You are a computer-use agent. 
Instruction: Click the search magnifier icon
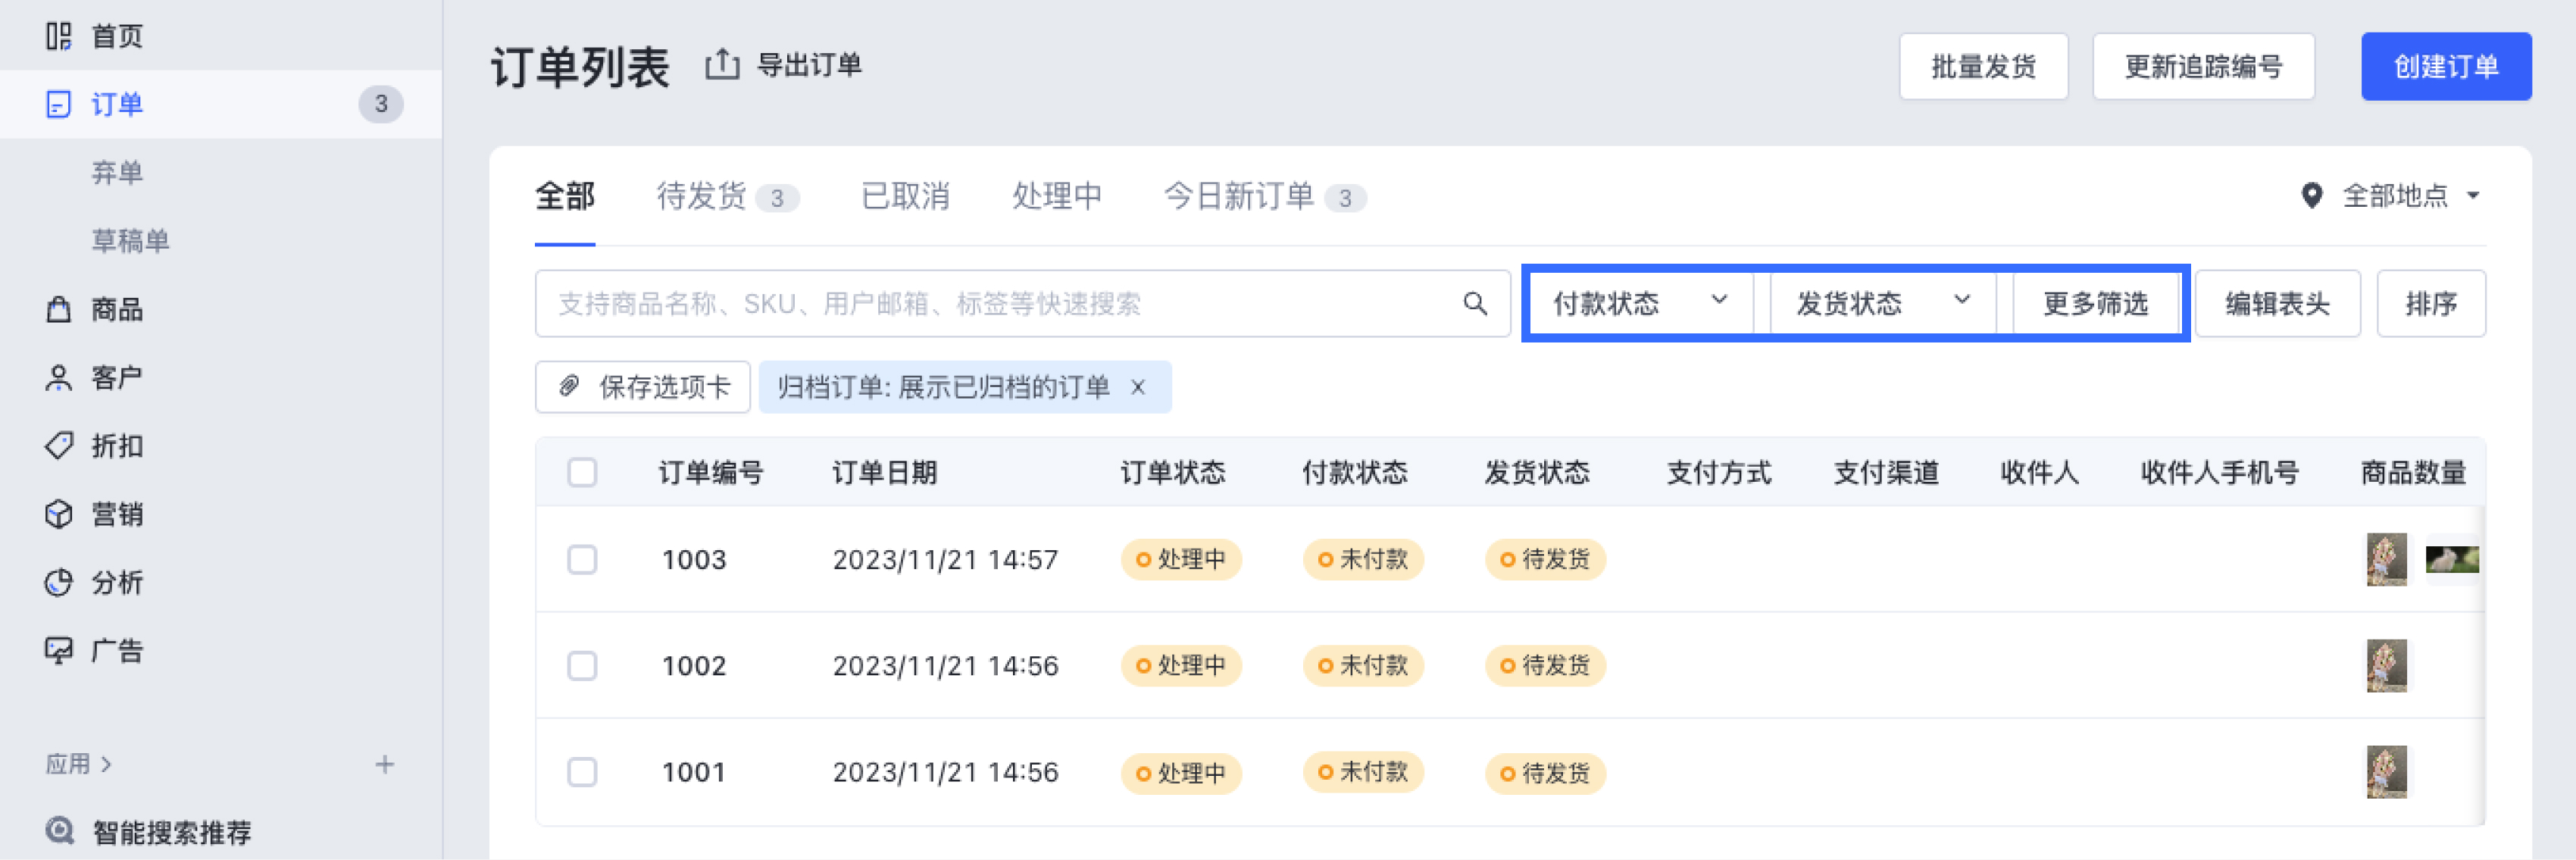tap(1474, 303)
